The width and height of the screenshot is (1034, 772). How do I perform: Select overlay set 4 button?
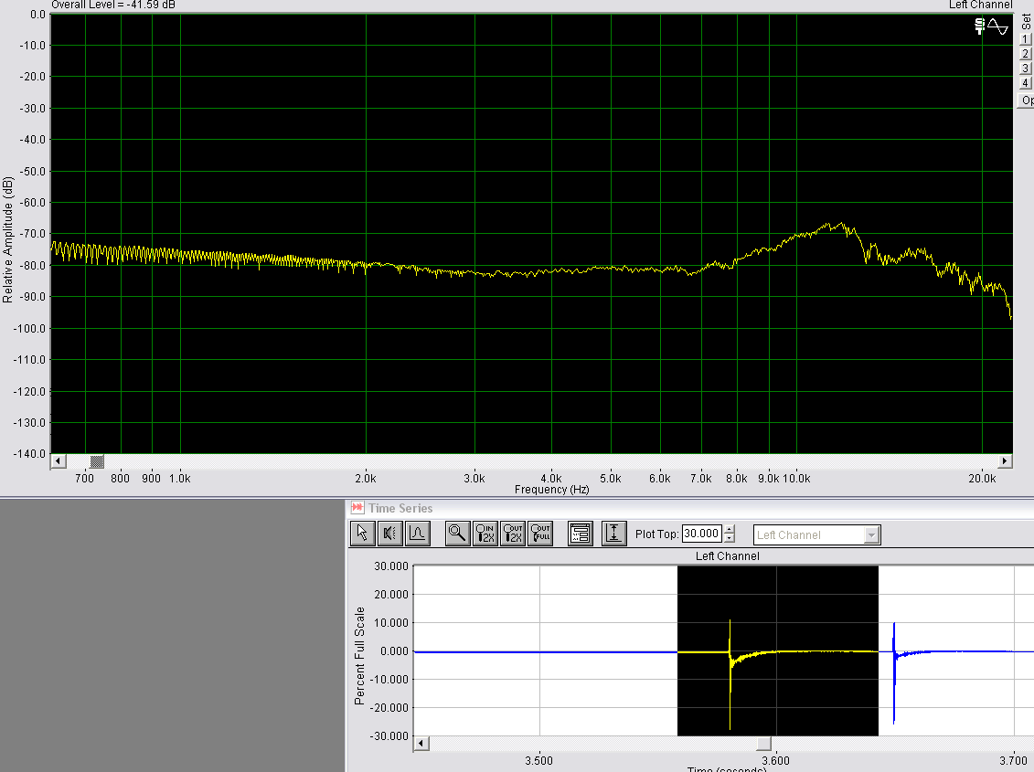[x=1026, y=83]
